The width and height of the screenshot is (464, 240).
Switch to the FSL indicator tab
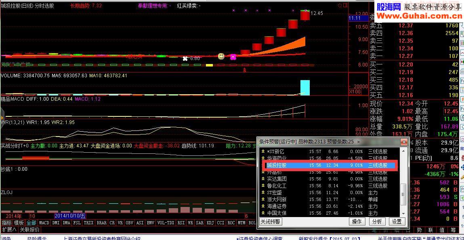pos(77,223)
